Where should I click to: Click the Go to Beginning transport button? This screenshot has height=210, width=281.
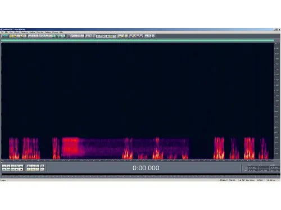pyautogui.click(x=4, y=170)
